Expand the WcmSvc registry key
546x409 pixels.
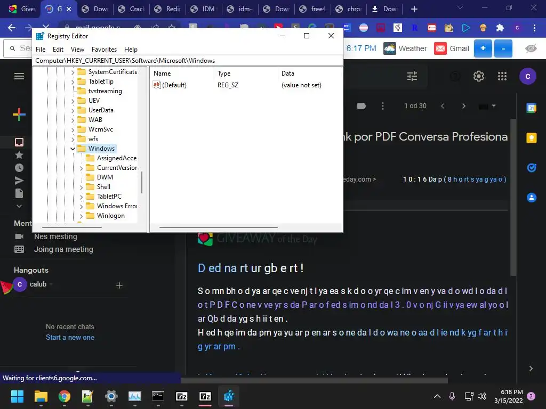click(x=73, y=129)
